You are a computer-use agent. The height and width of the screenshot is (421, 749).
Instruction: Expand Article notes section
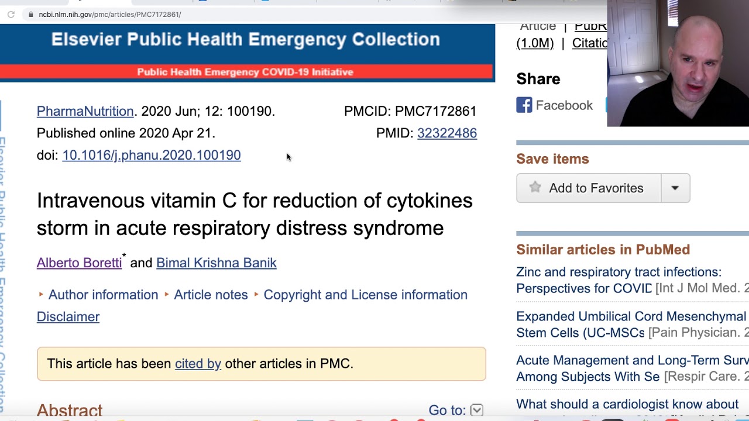coord(211,295)
